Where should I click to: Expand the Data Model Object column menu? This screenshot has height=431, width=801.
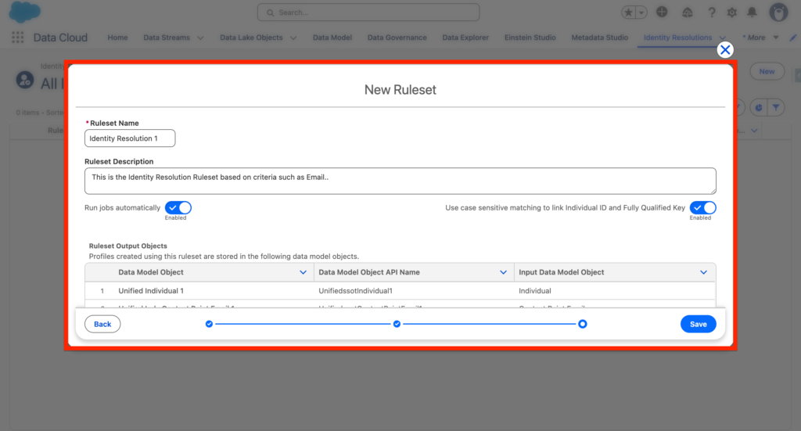[x=304, y=272]
